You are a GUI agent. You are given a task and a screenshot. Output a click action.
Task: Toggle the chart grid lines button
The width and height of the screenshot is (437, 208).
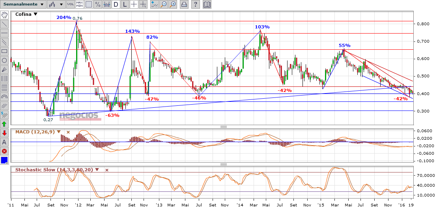point(89,5)
